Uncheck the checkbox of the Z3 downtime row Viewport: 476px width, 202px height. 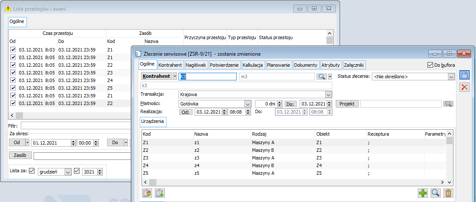[x=13, y=73]
